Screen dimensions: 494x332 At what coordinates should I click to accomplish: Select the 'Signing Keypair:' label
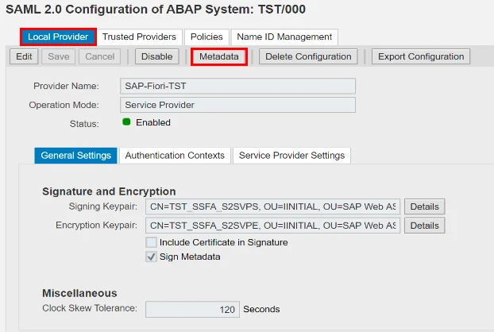point(103,207)
